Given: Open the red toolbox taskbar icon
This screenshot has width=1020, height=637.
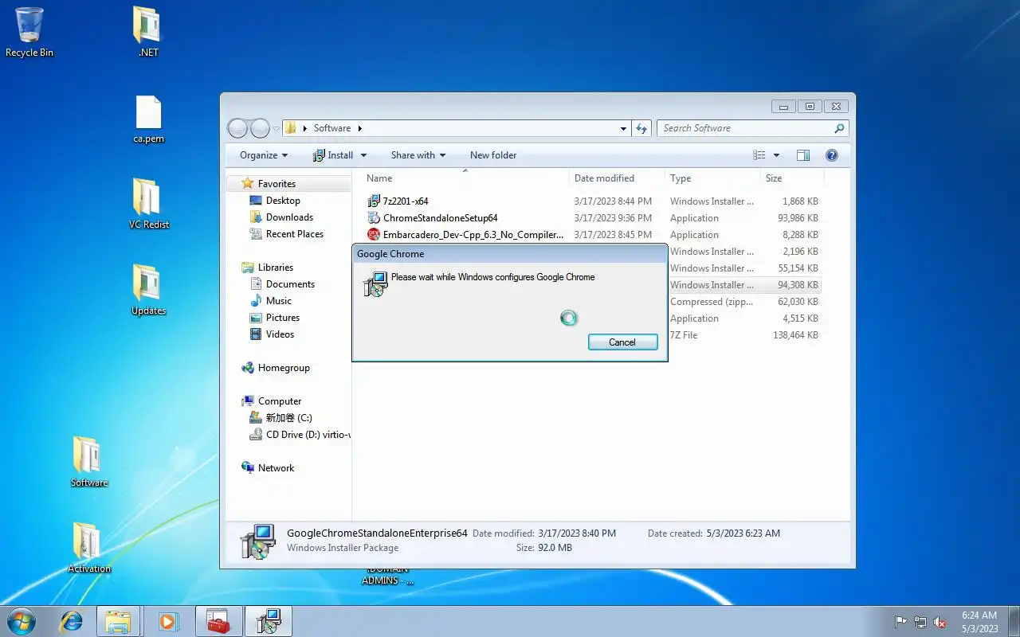Looking at the screenshot, I should pyautogui.click(x=218, y=621).
